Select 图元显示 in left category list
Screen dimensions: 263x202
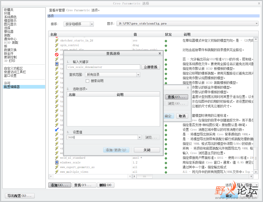click(x=10, y=24)
